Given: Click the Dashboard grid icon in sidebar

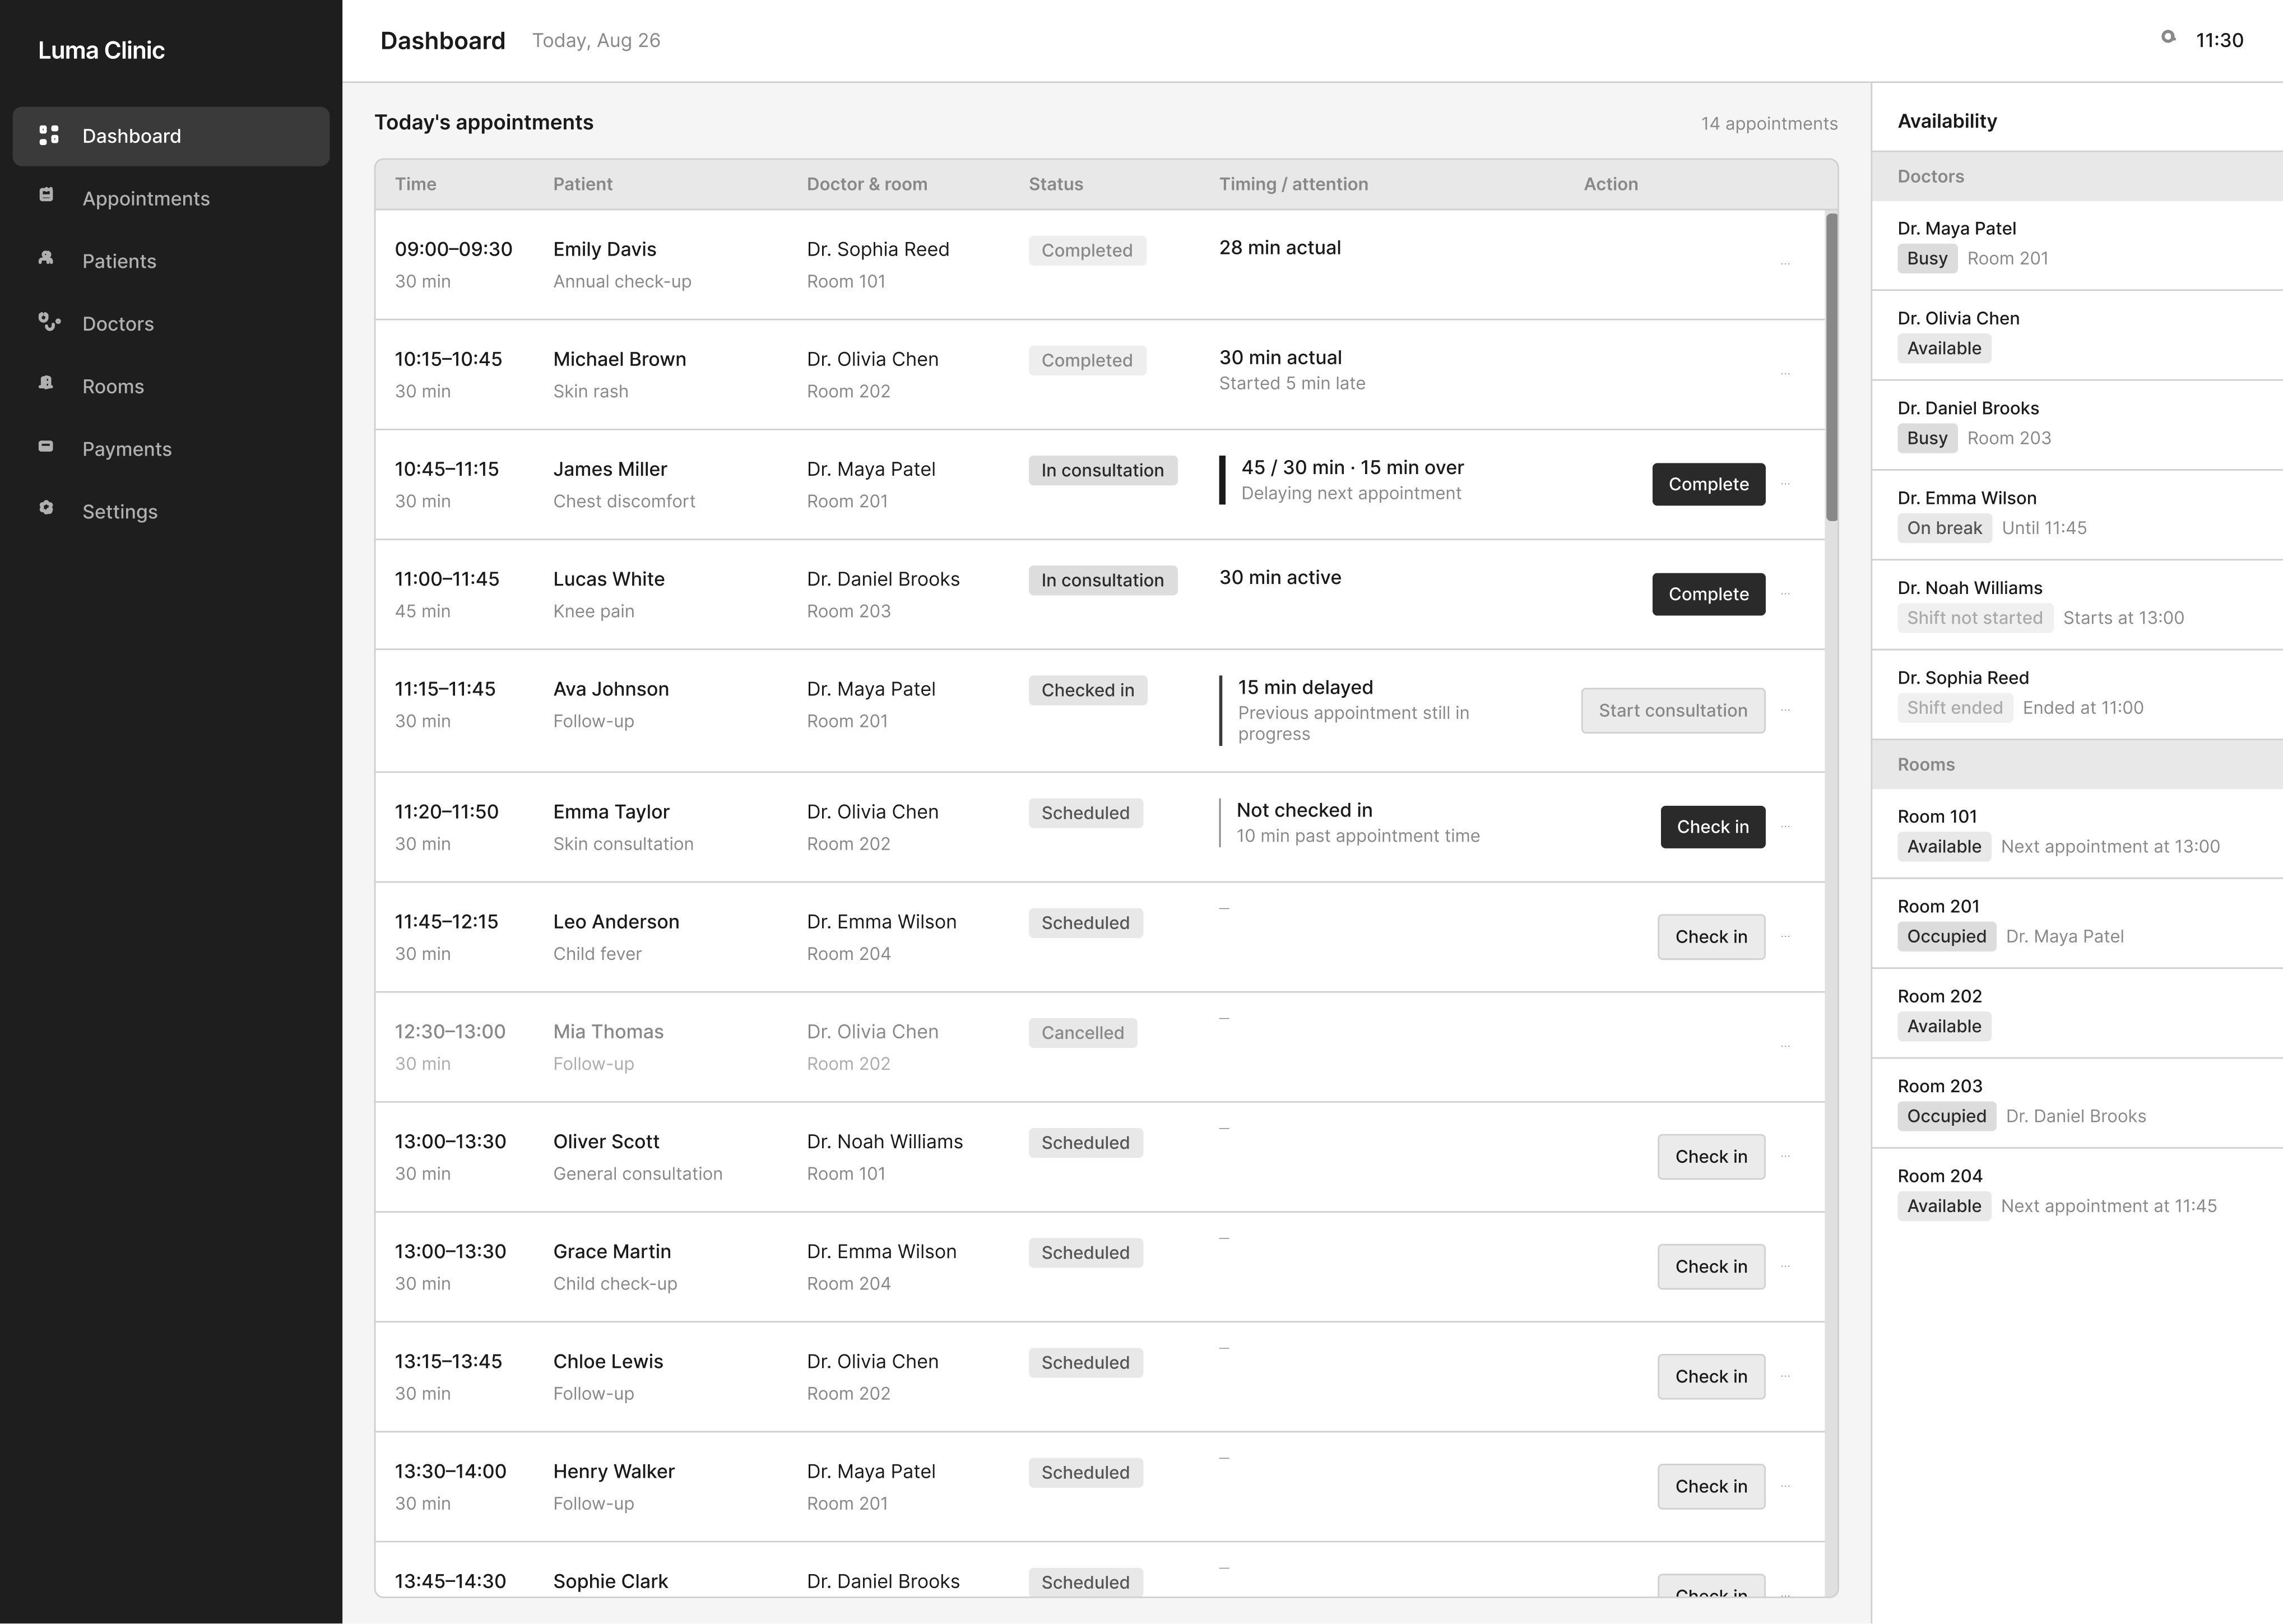Looking at the screenshot, I should pos(49,135).
